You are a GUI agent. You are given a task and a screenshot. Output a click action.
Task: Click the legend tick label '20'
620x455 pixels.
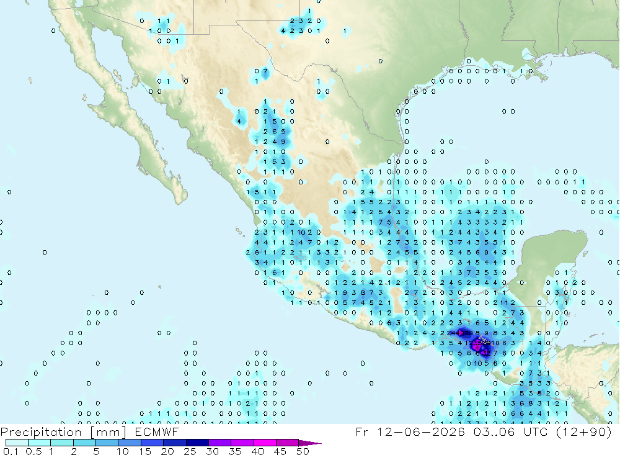[x=167, y=451]
